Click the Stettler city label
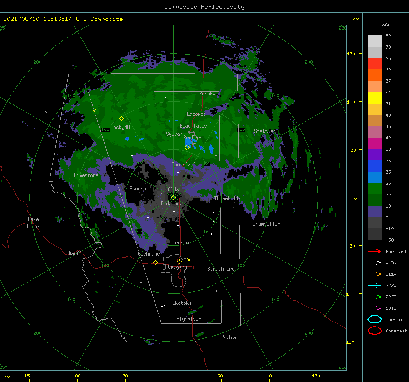Viewport: 409px width, 382px height. coord(265,131)
